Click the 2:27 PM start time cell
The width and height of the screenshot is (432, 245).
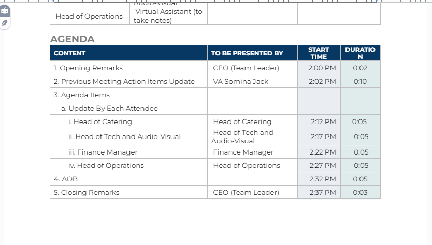click(x=319, y=165)
